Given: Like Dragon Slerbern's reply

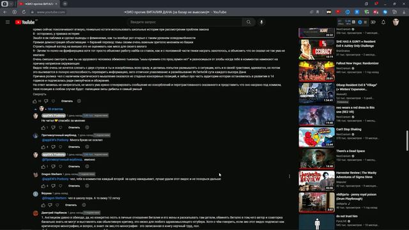Looking at the screenshot, I should pos(43,186).
